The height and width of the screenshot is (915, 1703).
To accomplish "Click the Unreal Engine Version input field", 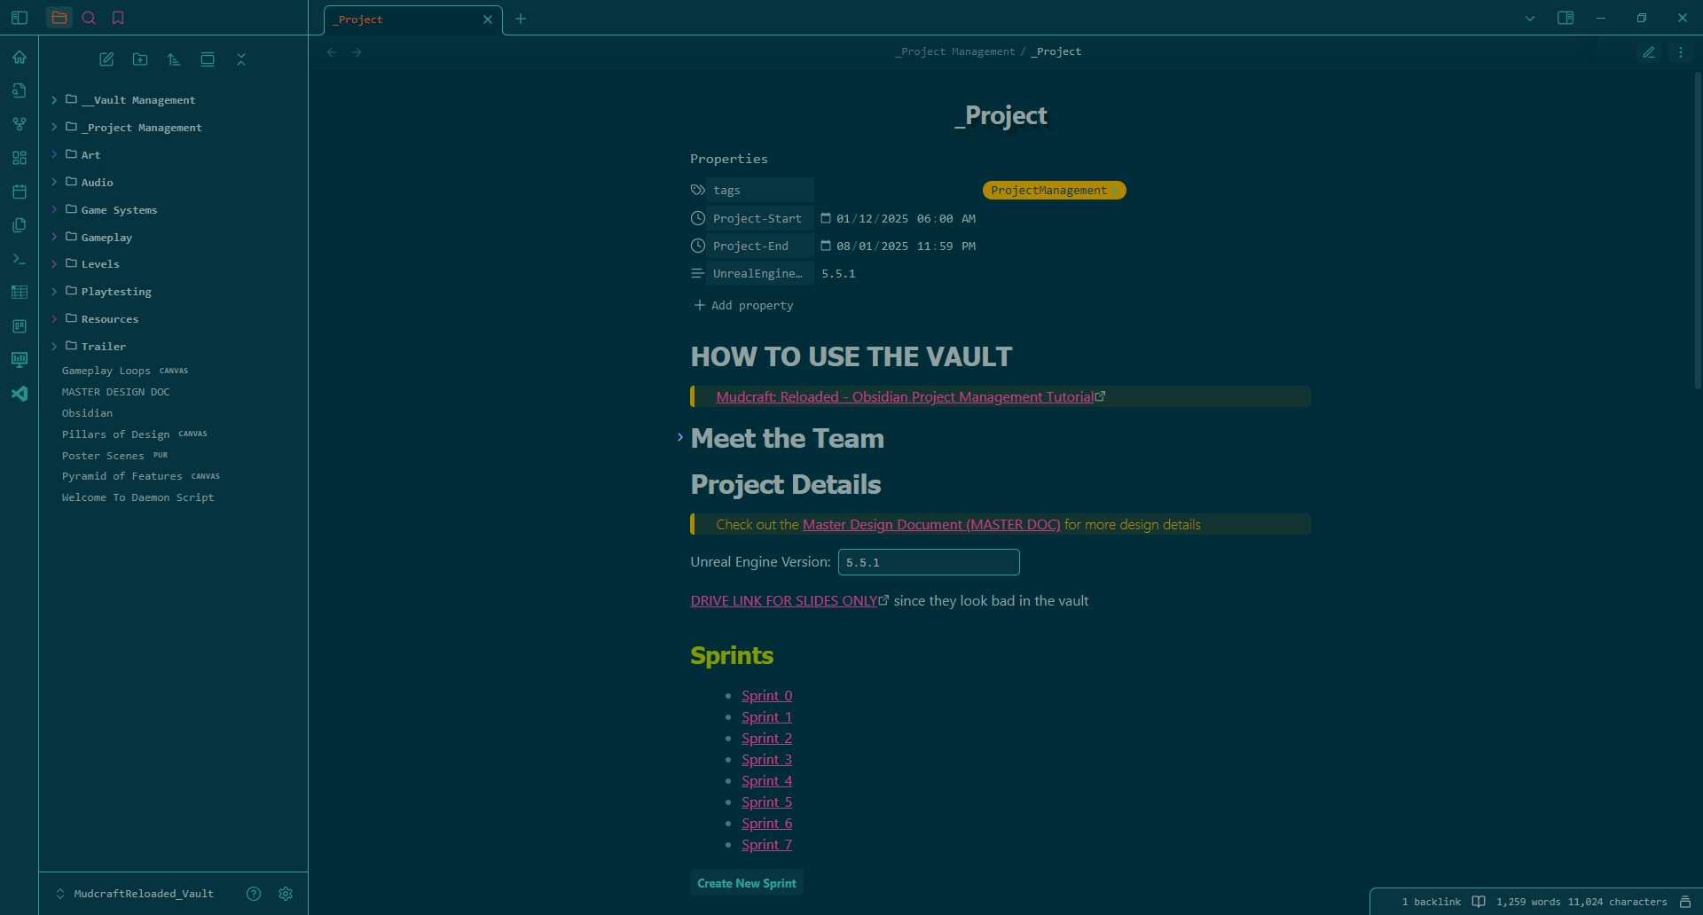I will pyautogui.click(x=928, y=562).
